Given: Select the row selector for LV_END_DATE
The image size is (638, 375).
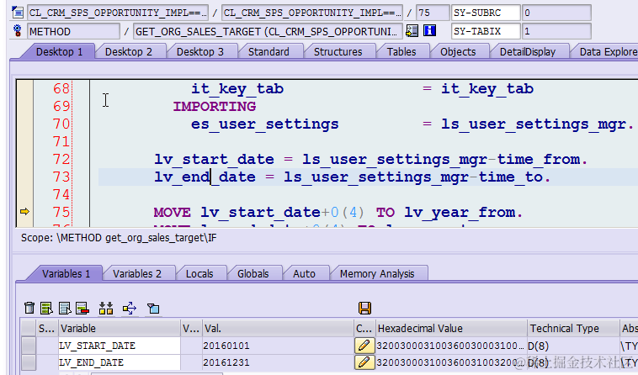Looking at the screenshot, I should click(x=29, y=362).
